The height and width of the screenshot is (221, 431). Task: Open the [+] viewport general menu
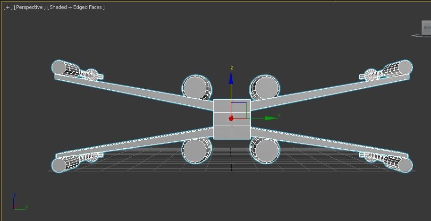point(8,7)
